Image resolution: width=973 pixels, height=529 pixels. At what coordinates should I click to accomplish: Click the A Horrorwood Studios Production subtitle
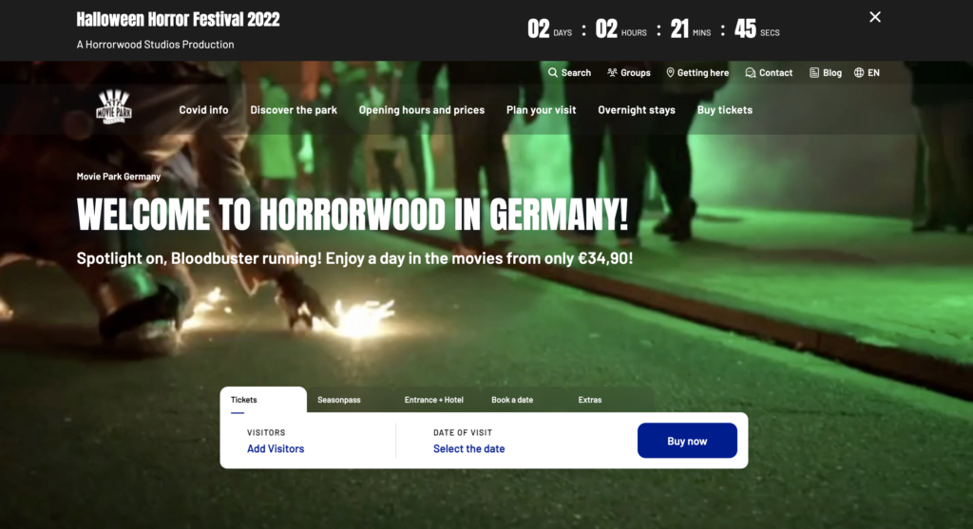point(155,45)
